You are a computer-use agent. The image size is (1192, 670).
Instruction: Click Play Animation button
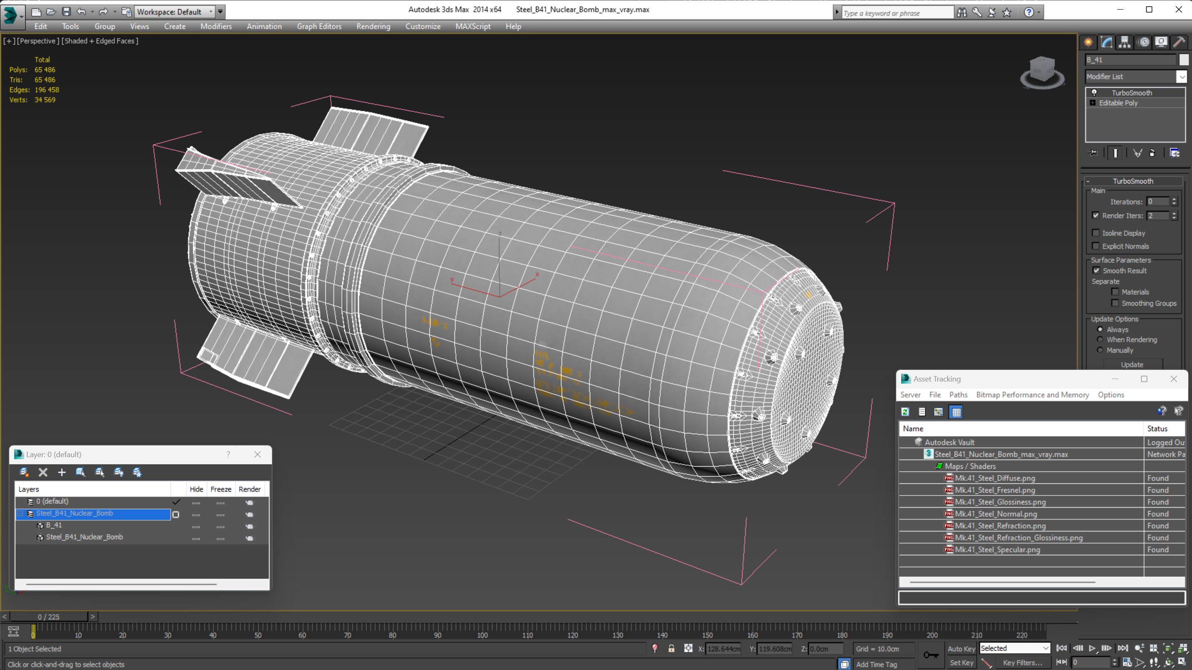pos(1092,648)
